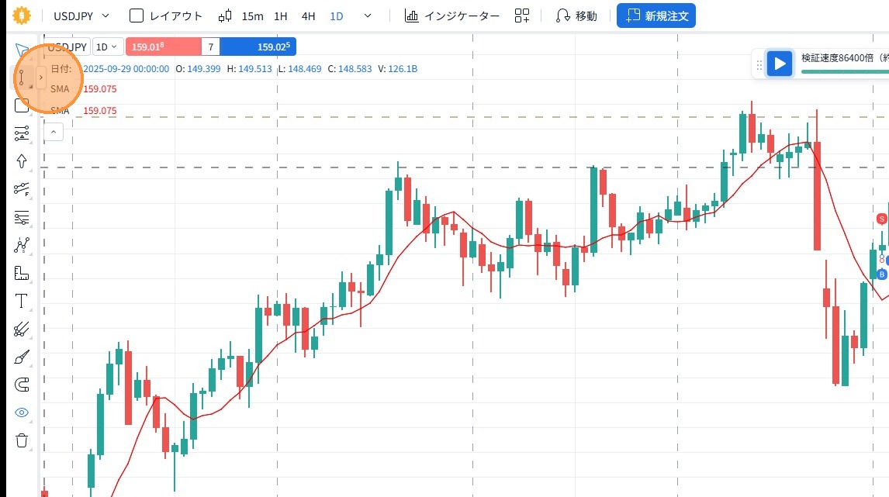
Task: Select the cursor pointer tool
Action: pos(22,50)
